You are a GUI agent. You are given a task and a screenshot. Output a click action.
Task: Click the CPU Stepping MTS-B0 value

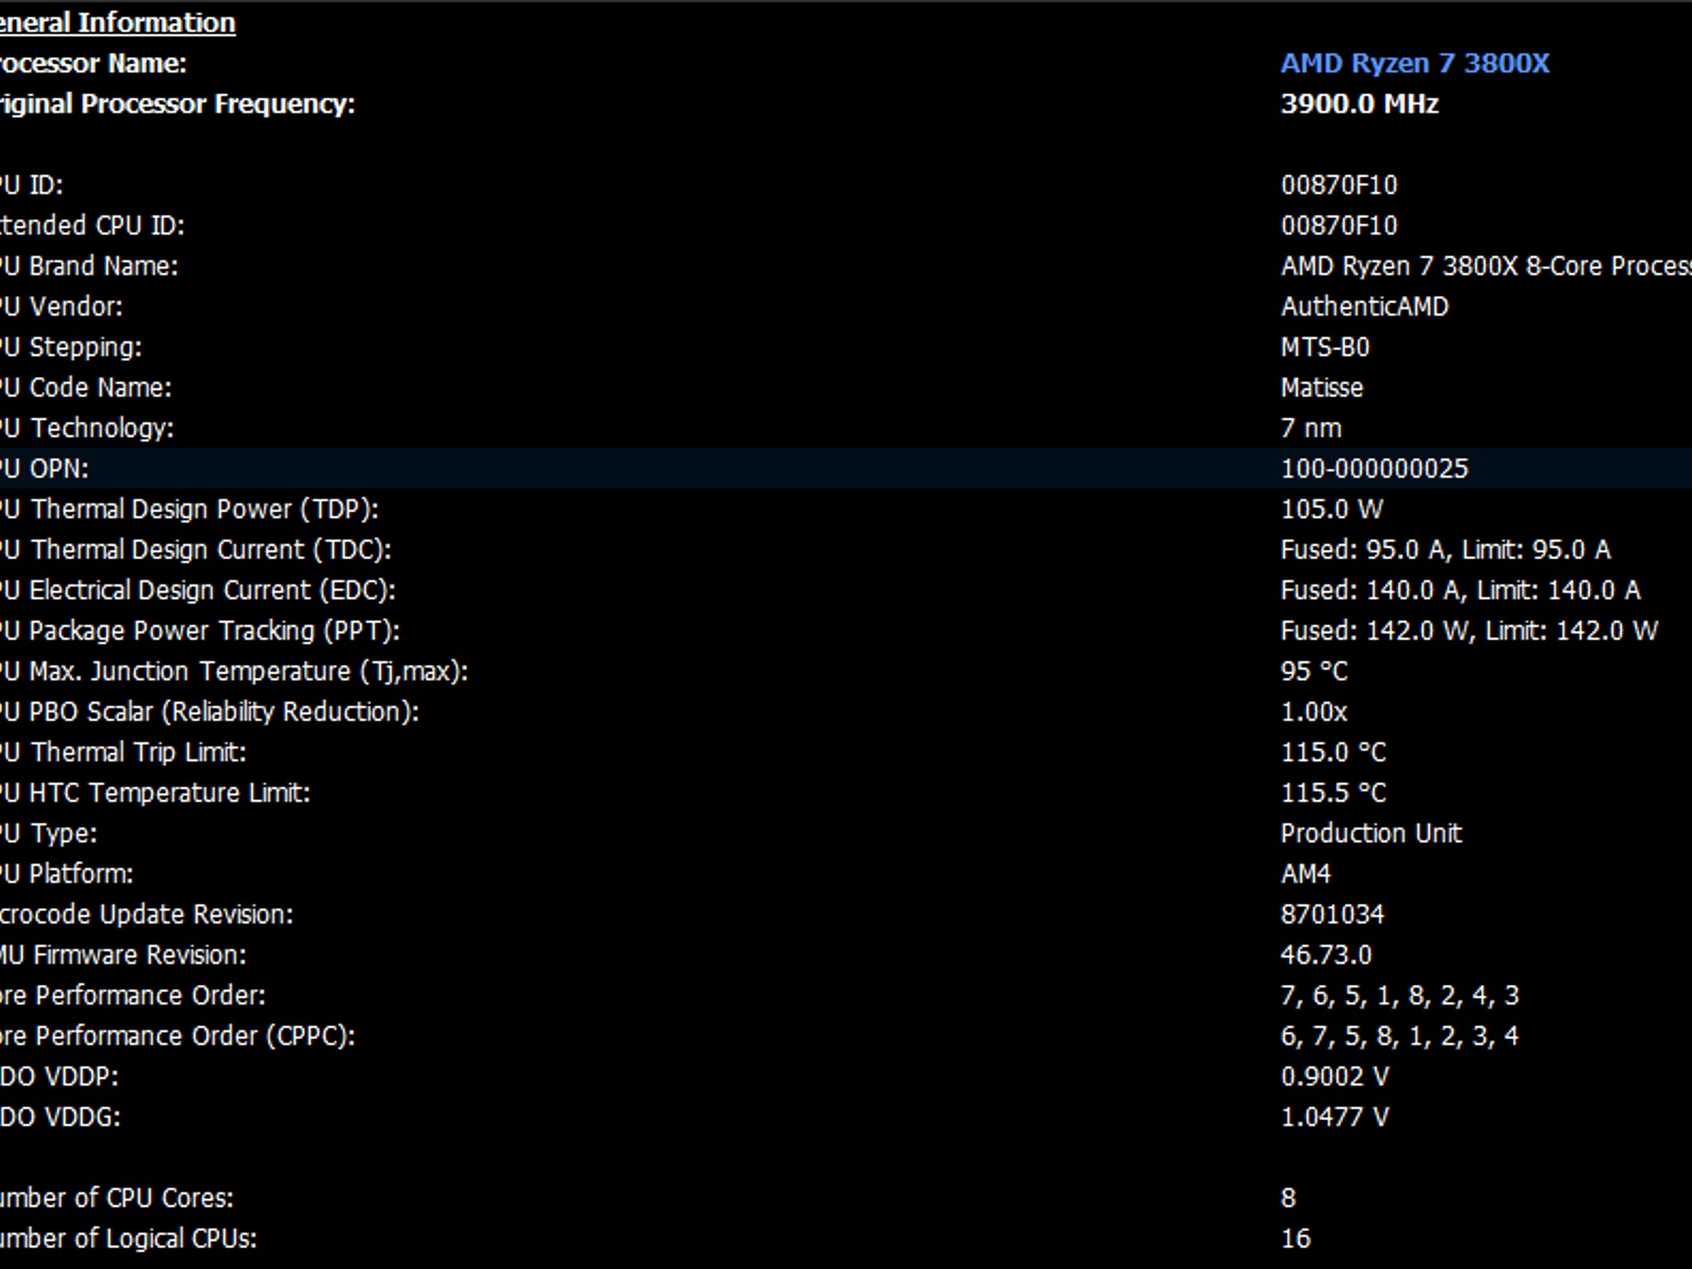tap(1324, 347)
